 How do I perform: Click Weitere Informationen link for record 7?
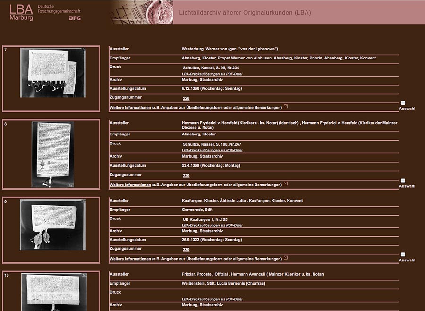[x=130, y=108]
